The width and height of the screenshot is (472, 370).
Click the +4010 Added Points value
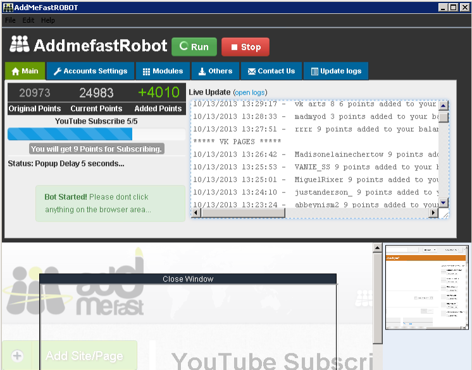pos(159,92)
